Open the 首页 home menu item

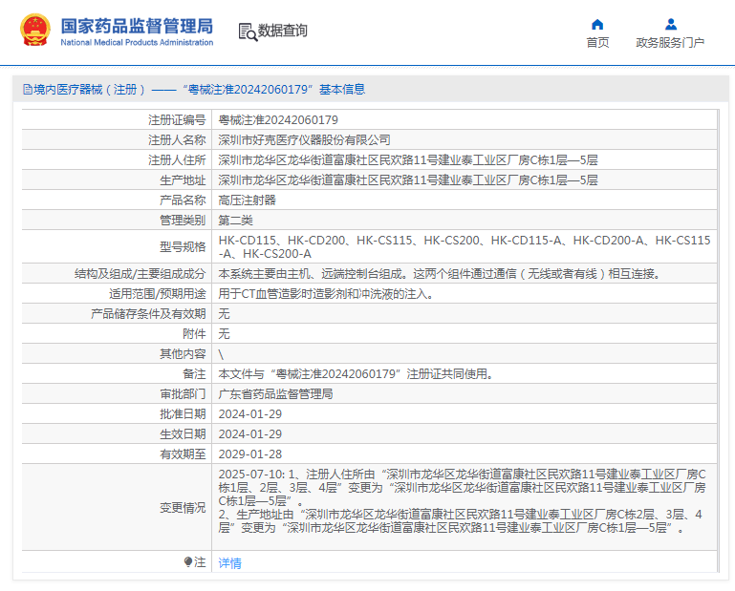[x=597, y=43]
